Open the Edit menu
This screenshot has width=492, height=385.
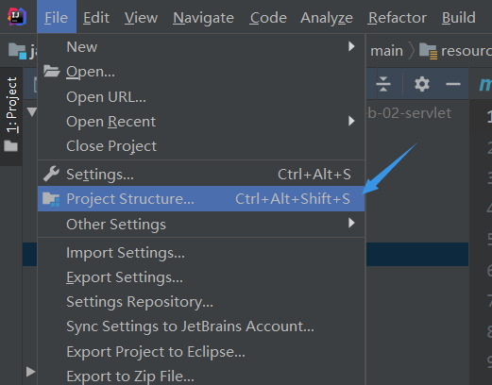pyautogui.click(x=96, y=18)
